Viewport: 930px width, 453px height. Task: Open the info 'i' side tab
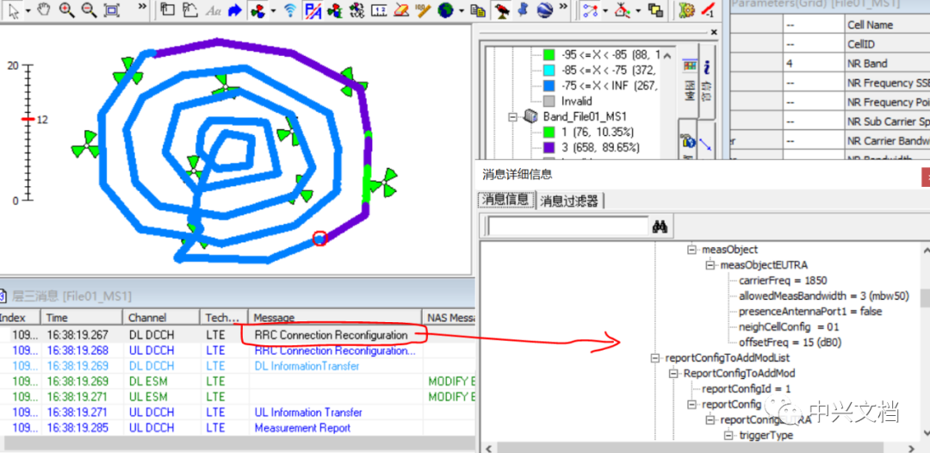707,80
